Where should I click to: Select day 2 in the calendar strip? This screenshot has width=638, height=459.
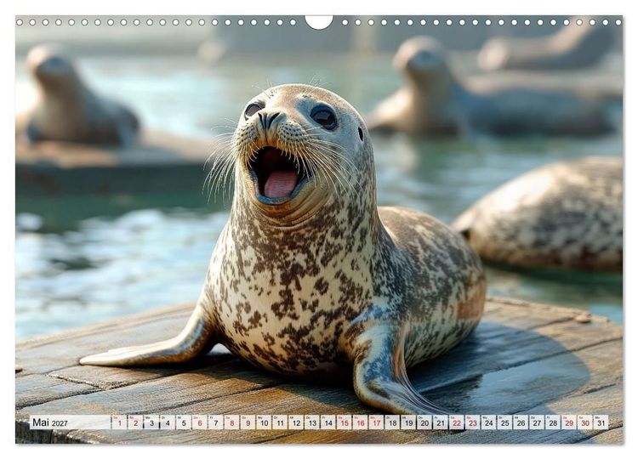135,422
